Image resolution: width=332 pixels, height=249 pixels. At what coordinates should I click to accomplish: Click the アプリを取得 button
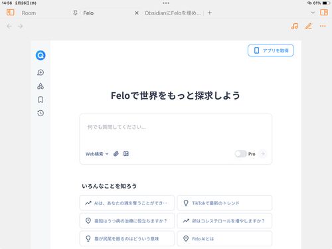(x=271, y=50)
